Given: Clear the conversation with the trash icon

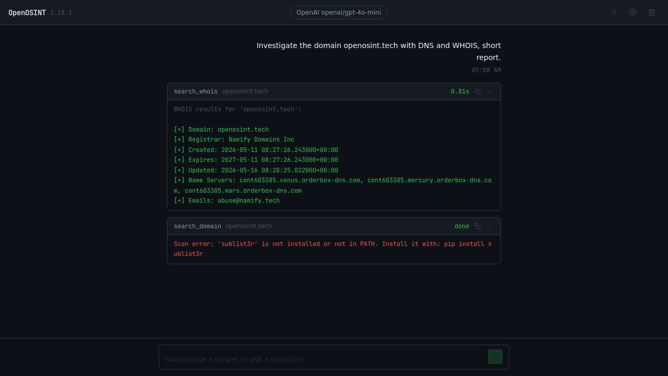Looking at the screenshot, I should pos(651,13).
